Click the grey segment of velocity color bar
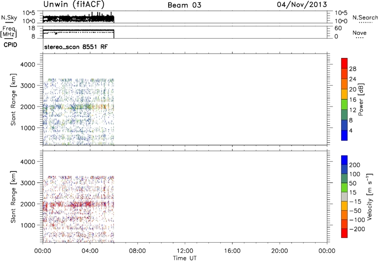 click(344, 196)
